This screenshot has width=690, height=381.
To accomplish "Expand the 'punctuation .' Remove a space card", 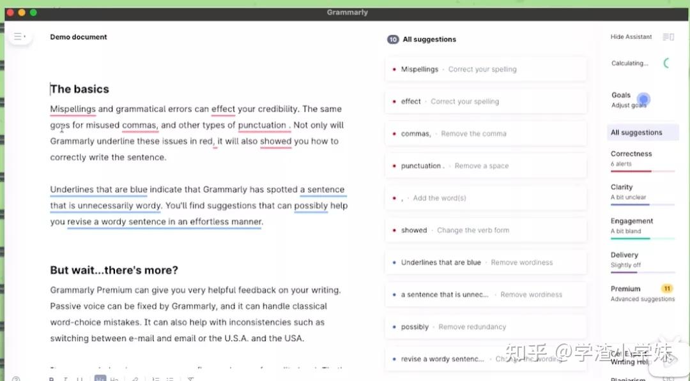I will pos(486,166).
